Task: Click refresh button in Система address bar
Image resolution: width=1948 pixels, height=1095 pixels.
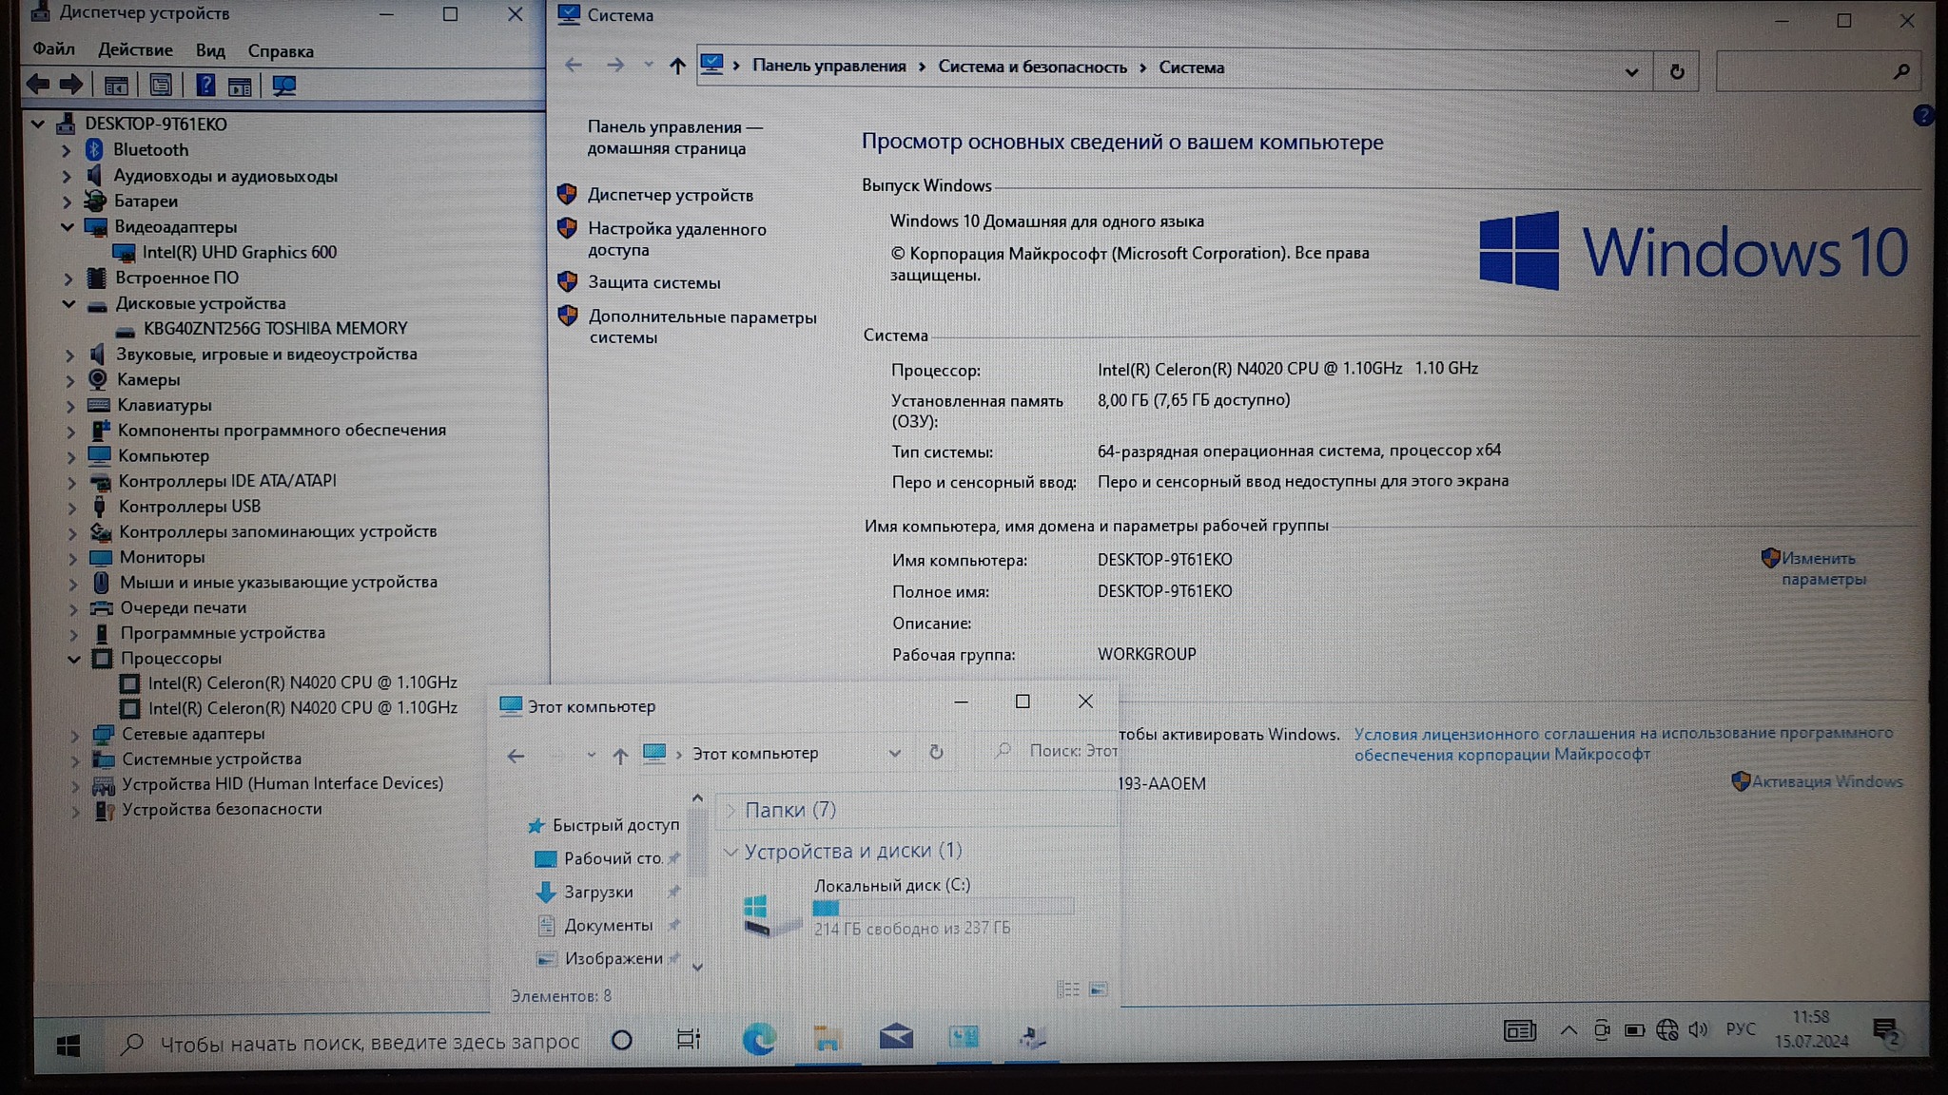Action: 1677,71
